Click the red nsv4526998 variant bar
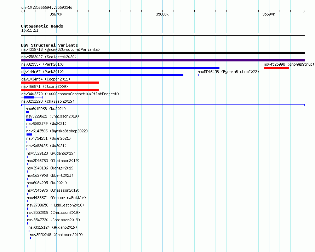 276,68
